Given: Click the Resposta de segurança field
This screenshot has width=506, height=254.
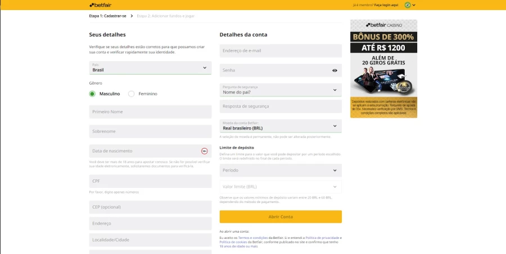Looking at the screenshot, I should coord(281,106).
